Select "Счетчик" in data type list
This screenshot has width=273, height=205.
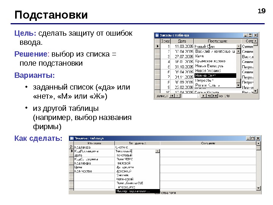tap(138, 175)
